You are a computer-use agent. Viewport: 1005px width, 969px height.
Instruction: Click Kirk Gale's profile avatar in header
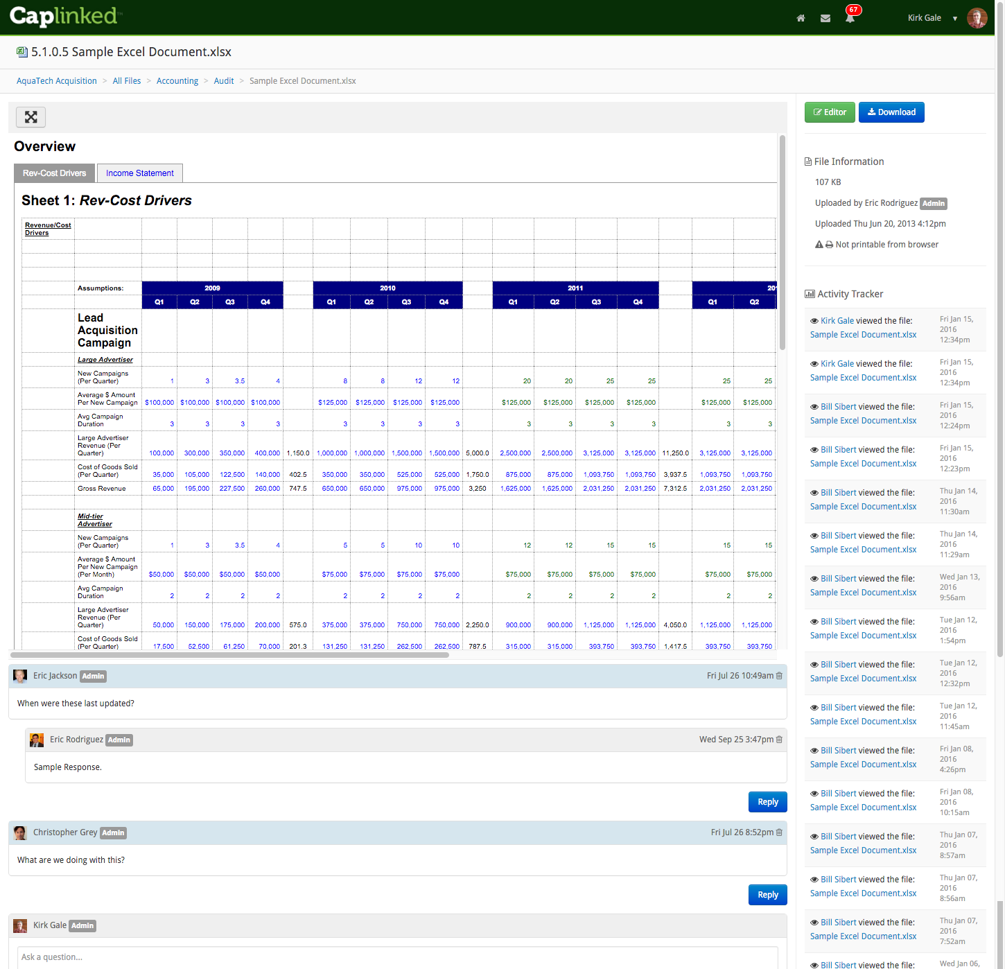(x=977, y=18)
